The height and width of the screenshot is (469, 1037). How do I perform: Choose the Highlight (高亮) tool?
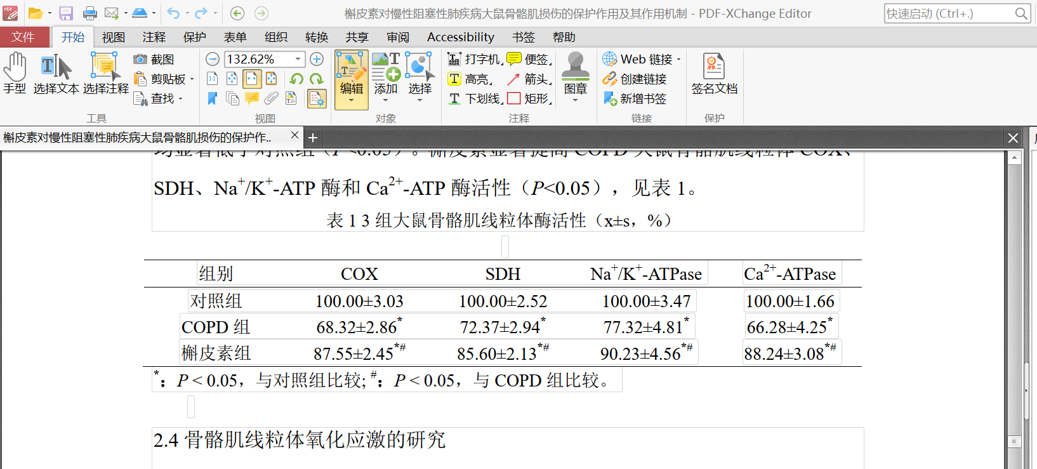470,79
